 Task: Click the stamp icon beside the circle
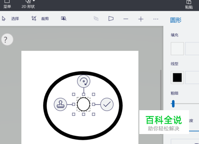click(60, 104)
